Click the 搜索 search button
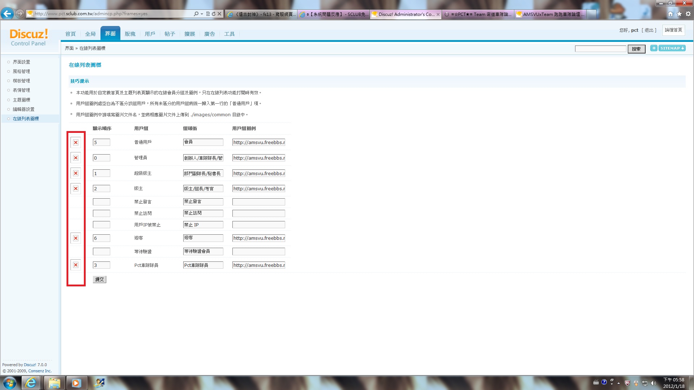 (636, 49)
